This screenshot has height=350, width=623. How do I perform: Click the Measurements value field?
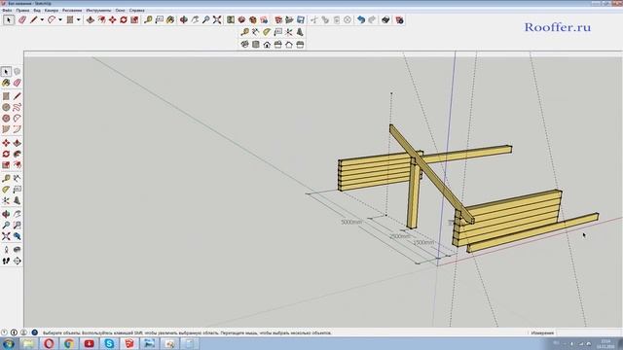(x=589, y=332)
